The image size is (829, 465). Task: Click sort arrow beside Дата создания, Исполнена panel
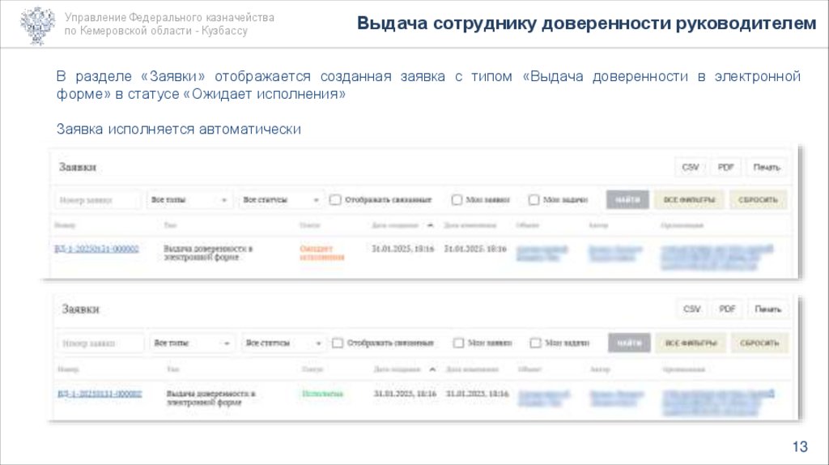432,369
